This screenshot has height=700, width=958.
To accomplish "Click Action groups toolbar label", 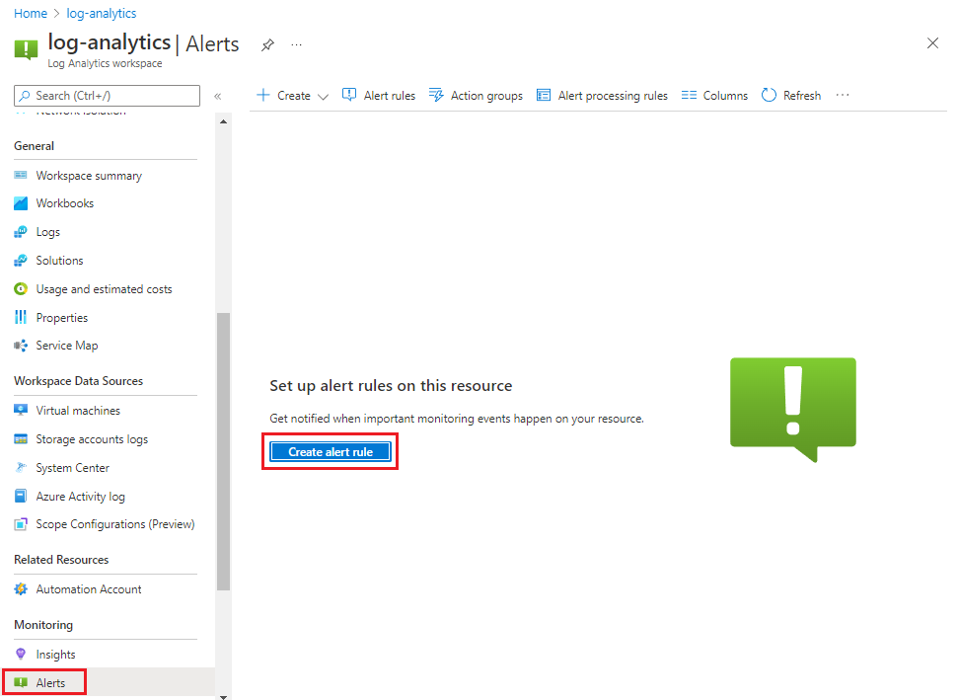I will point(487,96).
